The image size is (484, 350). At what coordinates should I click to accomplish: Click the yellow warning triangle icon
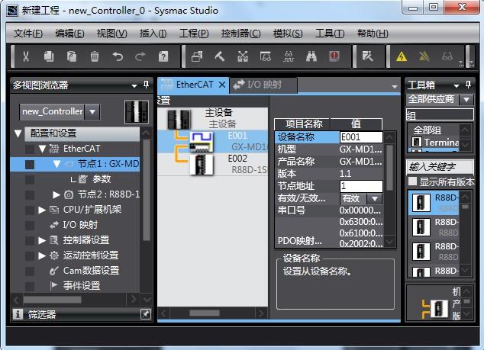coord(401,56)
